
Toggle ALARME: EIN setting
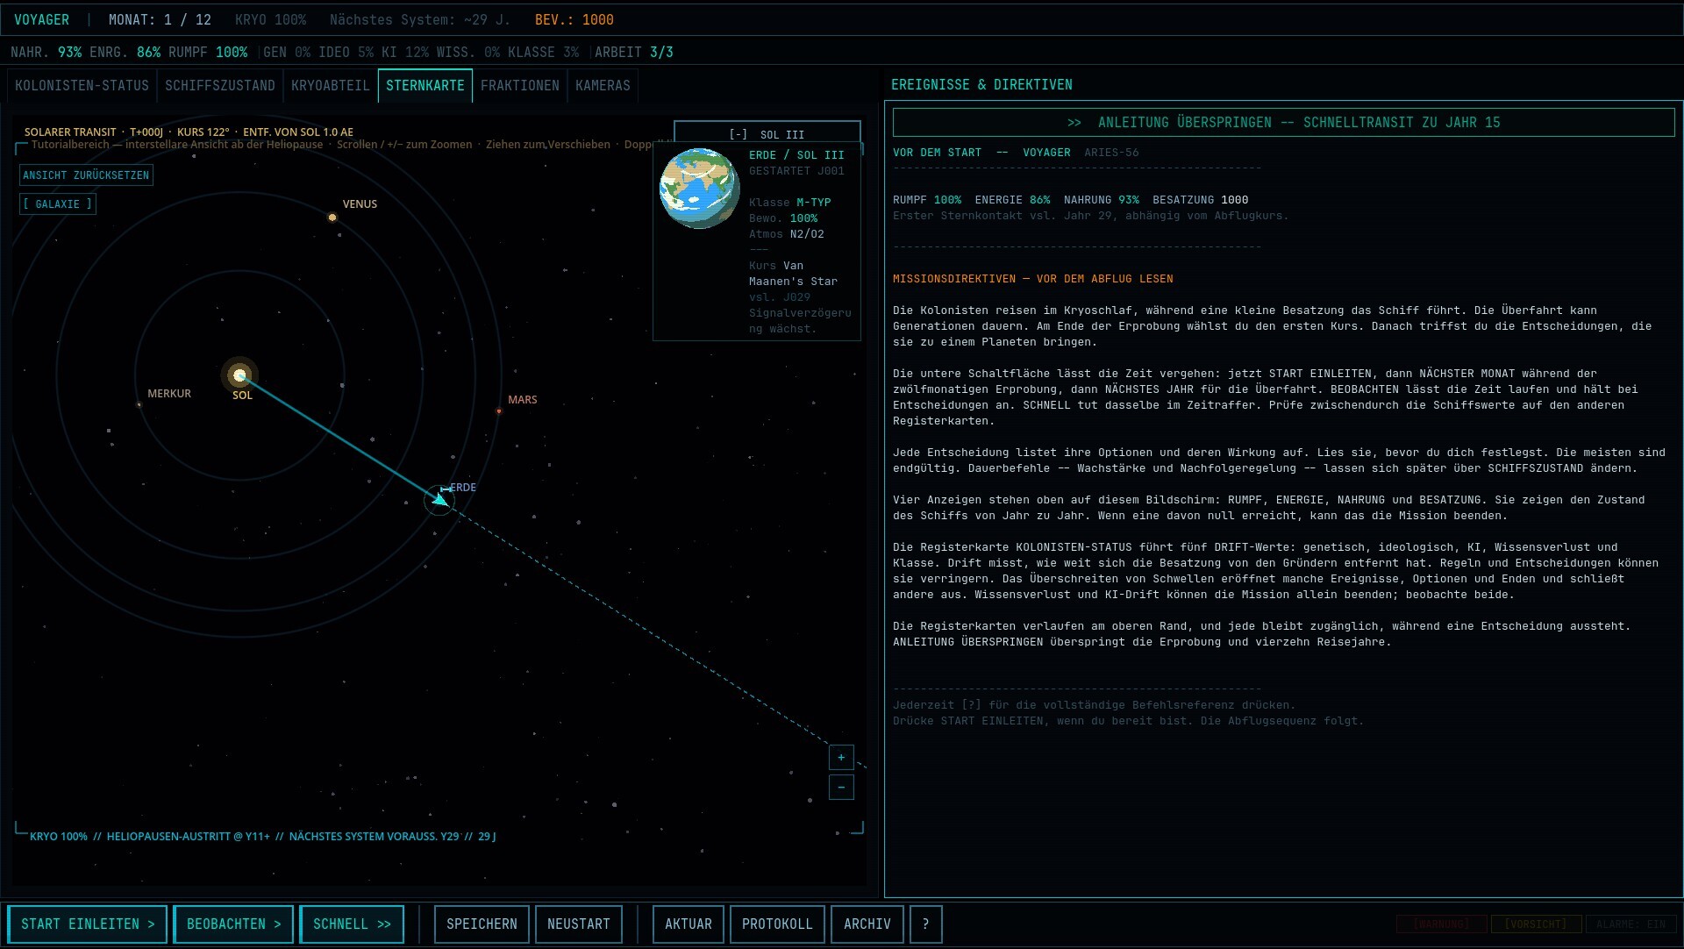[x=1630, y=924]
